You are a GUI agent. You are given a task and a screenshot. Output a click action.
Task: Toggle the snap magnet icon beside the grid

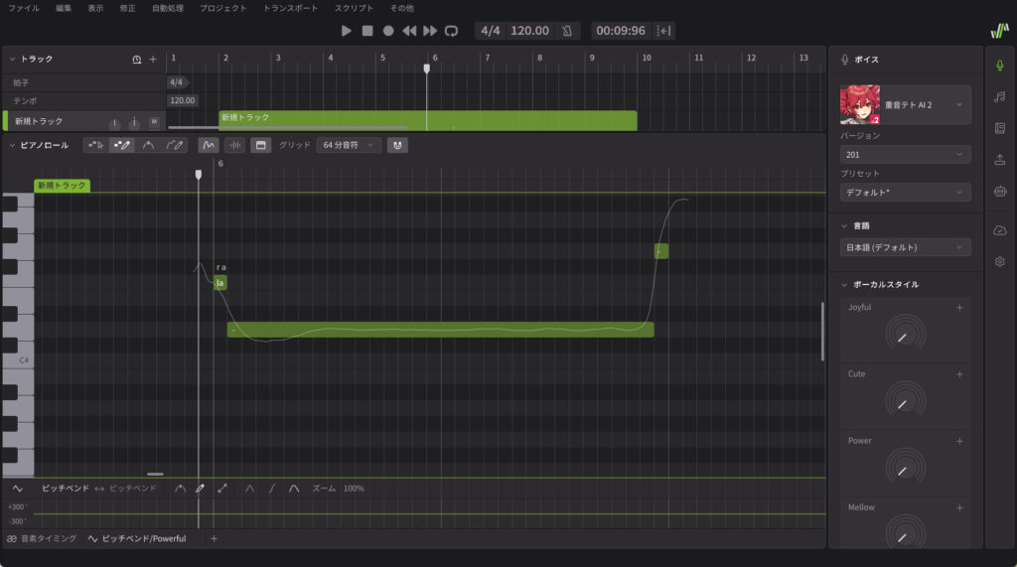397,145
